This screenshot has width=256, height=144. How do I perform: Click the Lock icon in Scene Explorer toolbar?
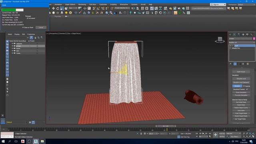pyautogui.click(x=35, y=38)
